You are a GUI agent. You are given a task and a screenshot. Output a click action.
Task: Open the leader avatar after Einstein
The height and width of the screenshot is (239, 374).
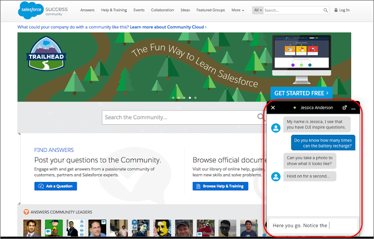pyautogui.click(x=184, y=228)
